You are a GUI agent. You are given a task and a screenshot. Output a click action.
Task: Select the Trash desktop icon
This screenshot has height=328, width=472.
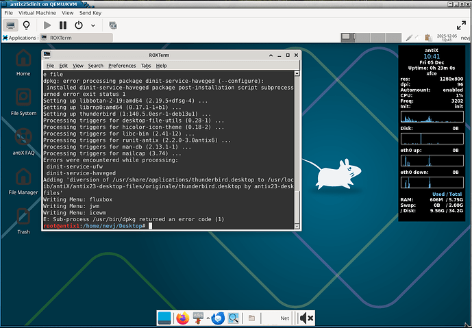point(23,220)
